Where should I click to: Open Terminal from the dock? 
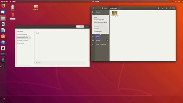pyautogui.click(x=3, y=55)
